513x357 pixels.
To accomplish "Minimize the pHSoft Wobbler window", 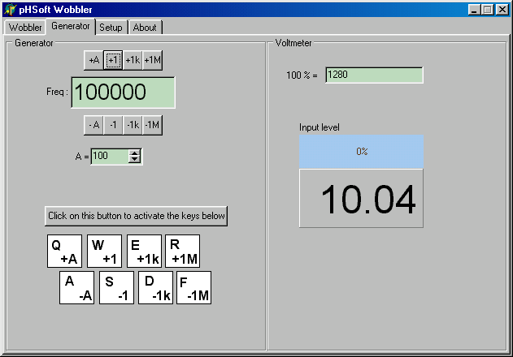I will tap(474, 10).
